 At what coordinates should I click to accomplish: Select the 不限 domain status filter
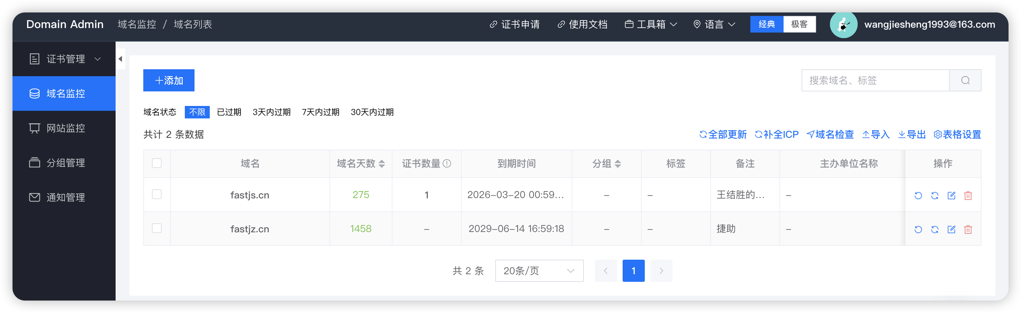[197, 112]
